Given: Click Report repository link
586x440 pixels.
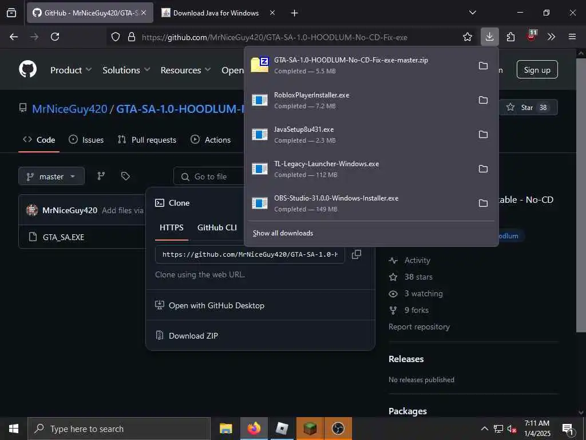Looking at the screenshot, I should [419, 327].
